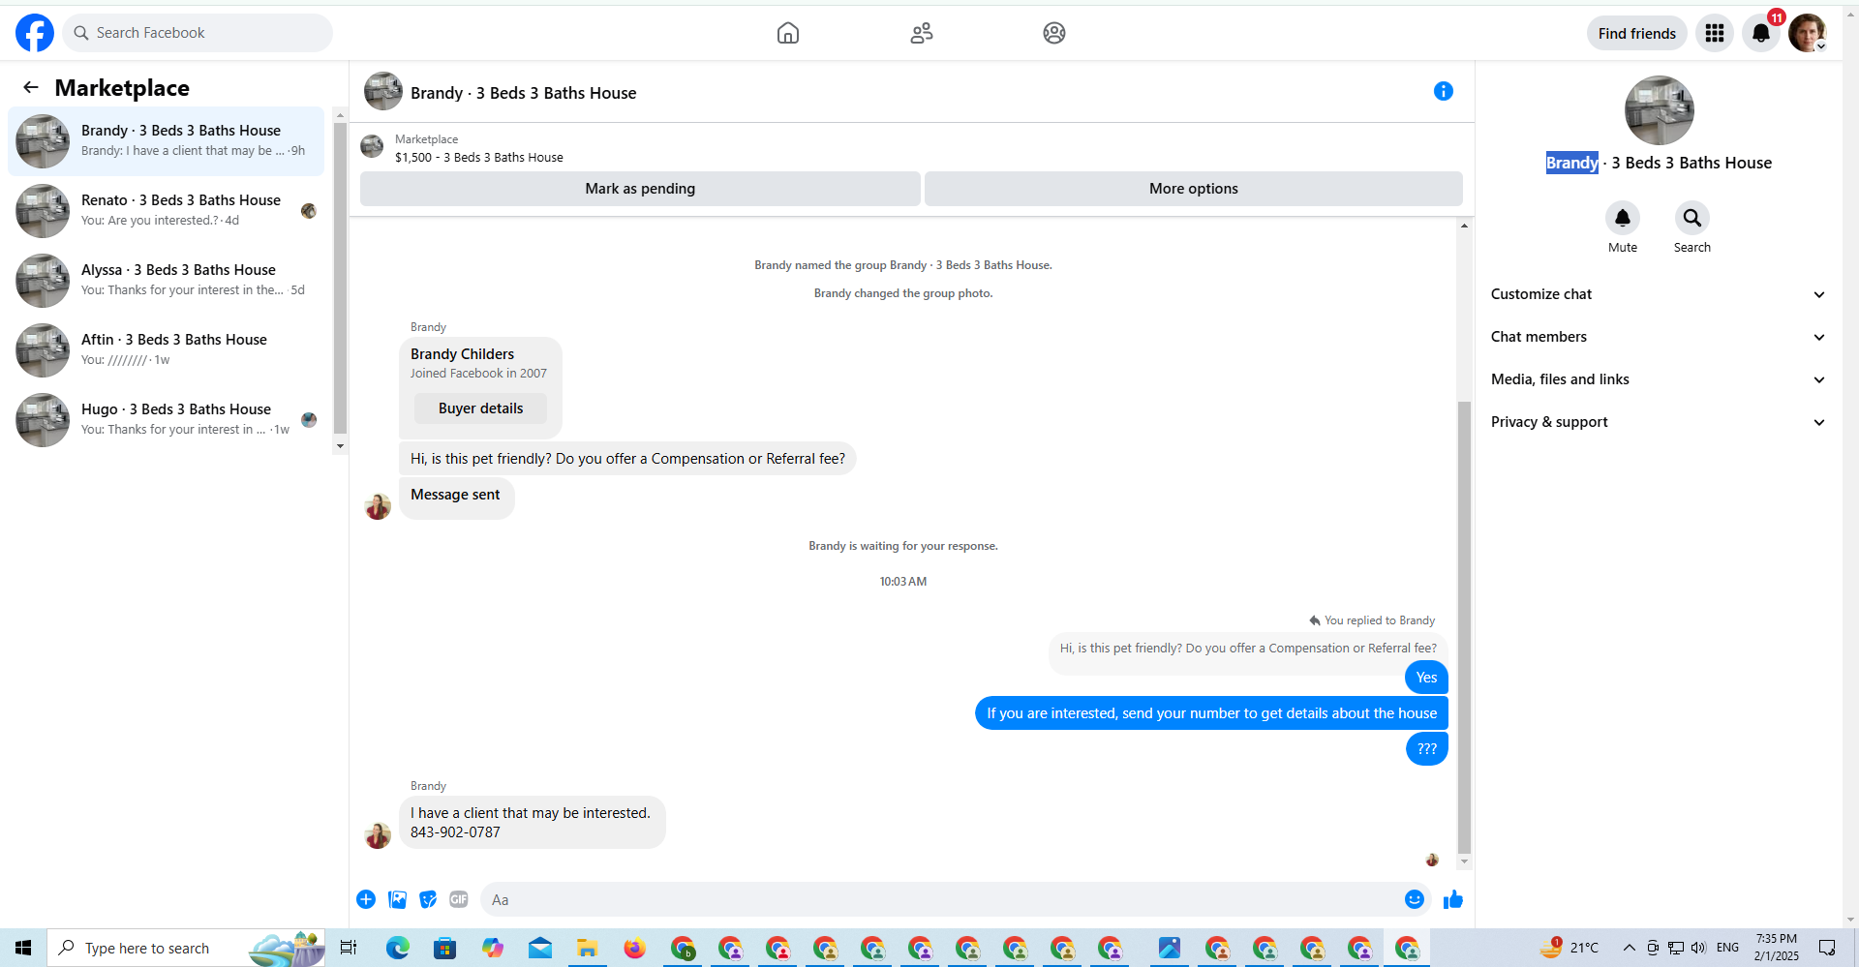Image resolution: width=1859 pixels, height=967 pixels.
Task: Click the conversation list scrollbar up arrow
Action: pos(340,114)
